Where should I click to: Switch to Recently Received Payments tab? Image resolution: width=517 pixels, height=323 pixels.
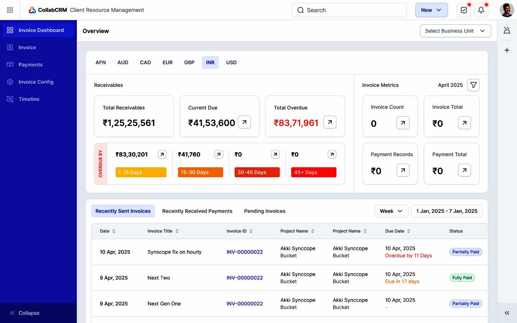(x=197, y=211)
